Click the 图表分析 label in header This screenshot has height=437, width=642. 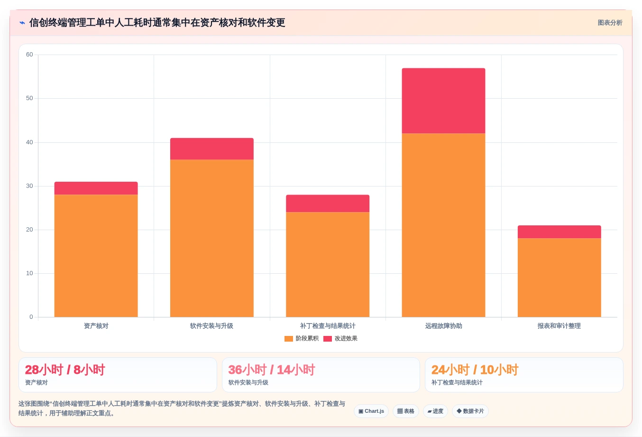[610, 23]
